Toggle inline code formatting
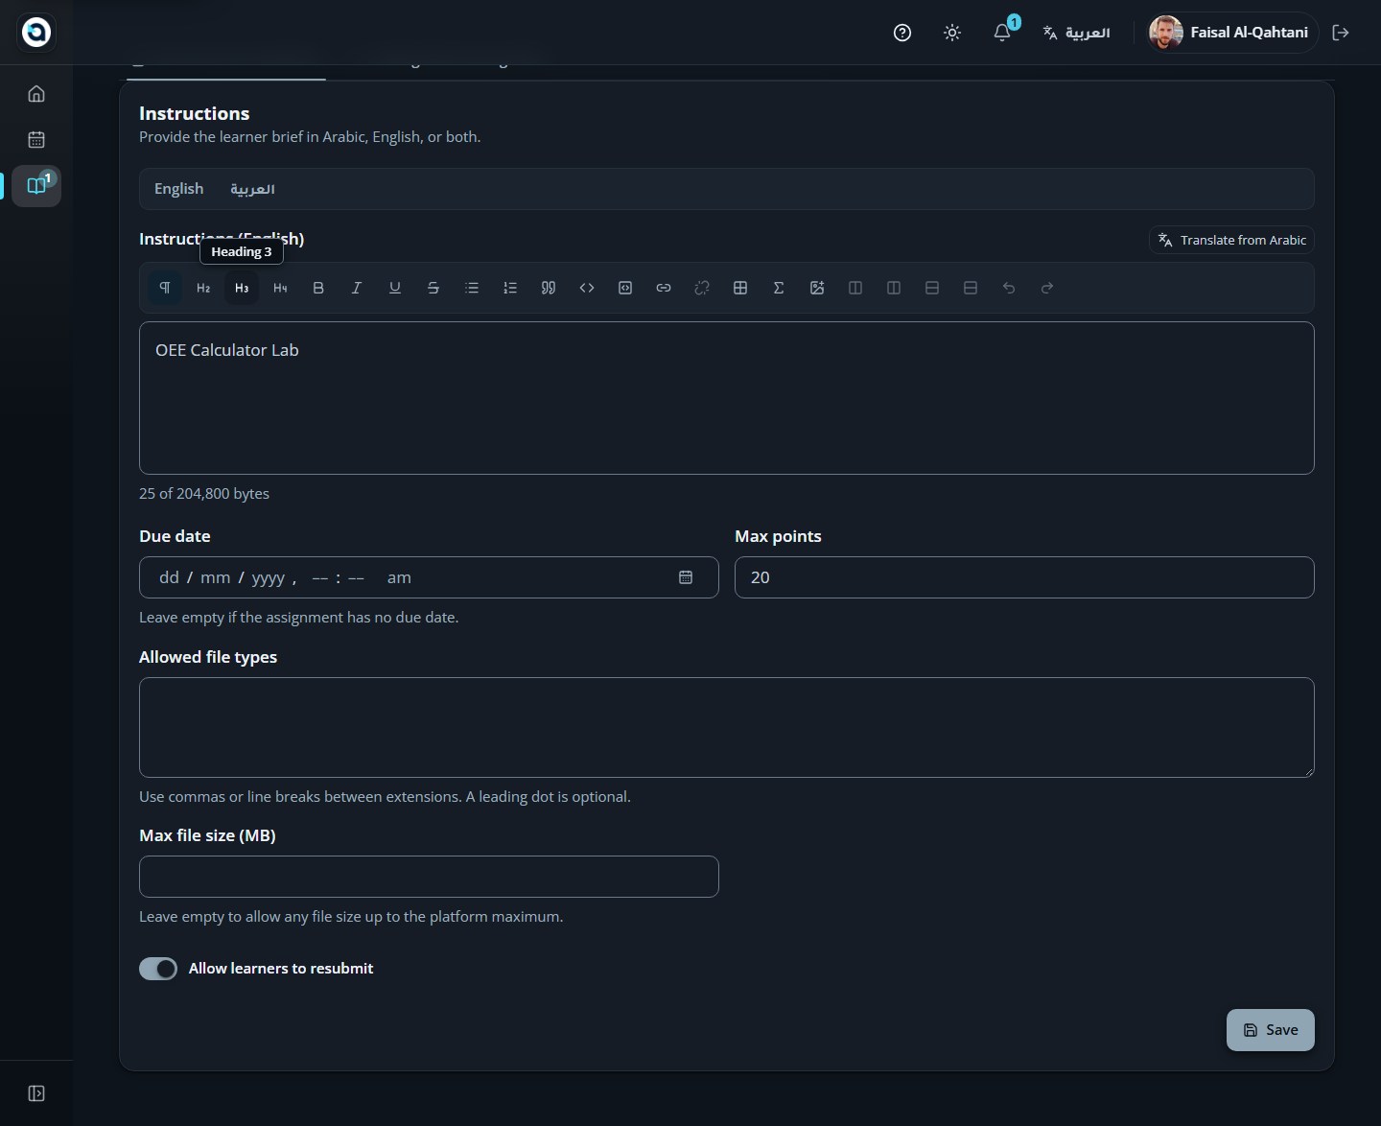This screenshot has width=1381, height=1126. (587, 288)
